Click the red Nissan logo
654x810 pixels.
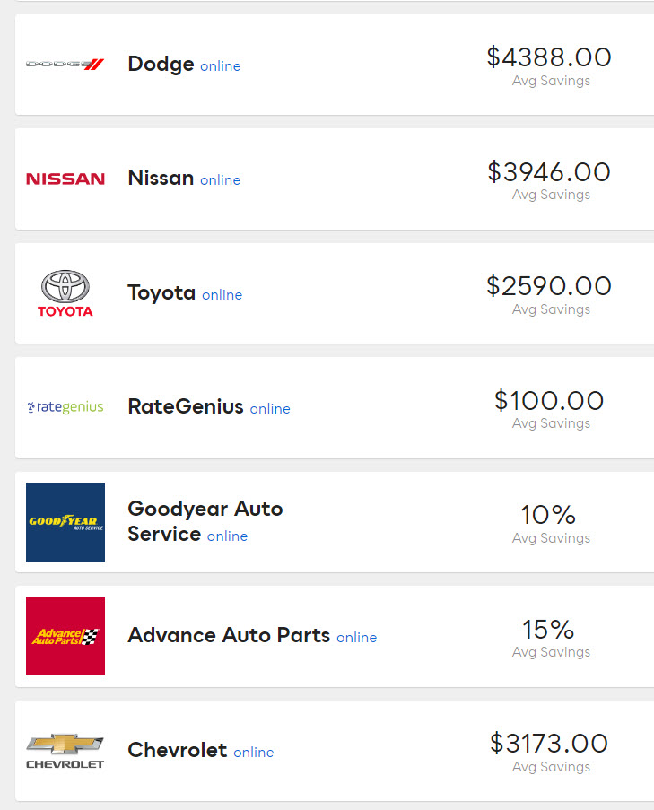pyautogui.click(x=65, y=179)
